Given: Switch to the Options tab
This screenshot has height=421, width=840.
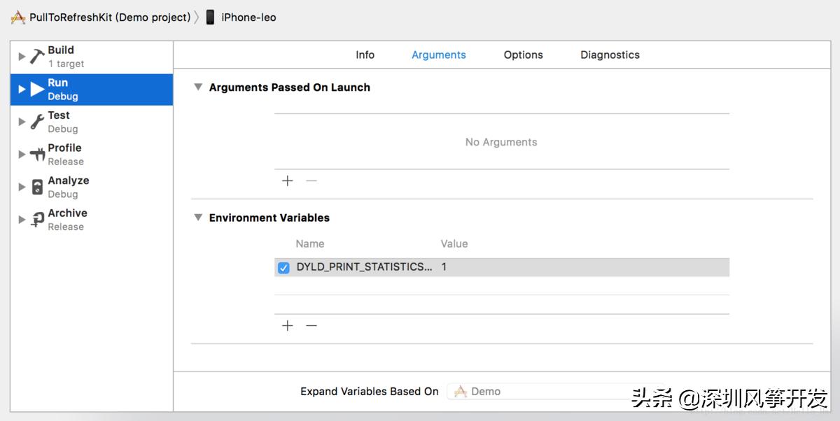Looking at the screenshot, I should pyautogui.click(x=523, y=55).
